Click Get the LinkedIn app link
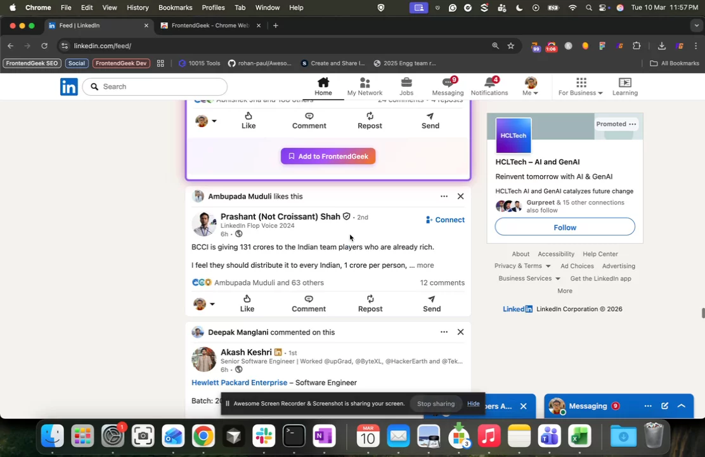The height and width of the screenshot is (457, 705). pyautogui.click(x=600, y=279)
